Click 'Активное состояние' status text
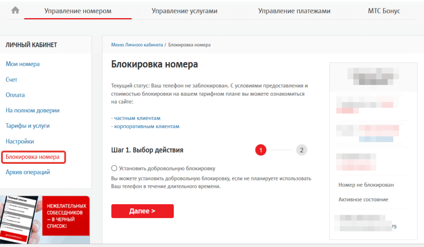Image resolution: width=424 pixels, height=247 pixels. tap(363, 199)
